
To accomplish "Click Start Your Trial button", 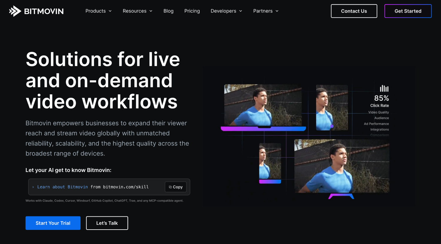I will pyautogui.click(x=53, y=223).
